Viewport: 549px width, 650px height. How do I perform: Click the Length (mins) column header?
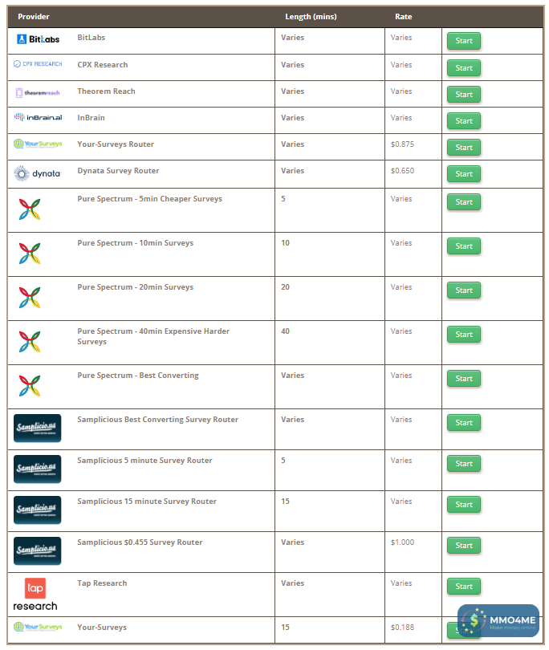[311, 17]
